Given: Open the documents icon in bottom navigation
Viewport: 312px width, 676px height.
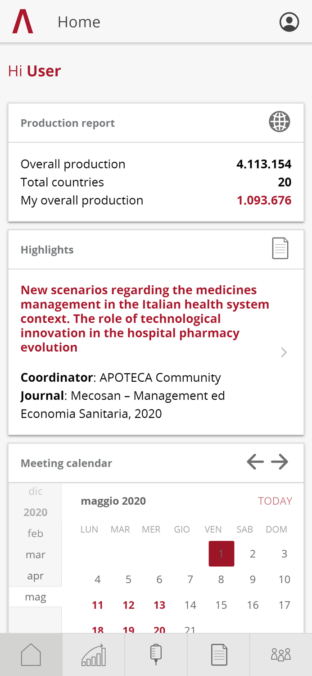Looking at the screenshot, I should coord(218,654).
